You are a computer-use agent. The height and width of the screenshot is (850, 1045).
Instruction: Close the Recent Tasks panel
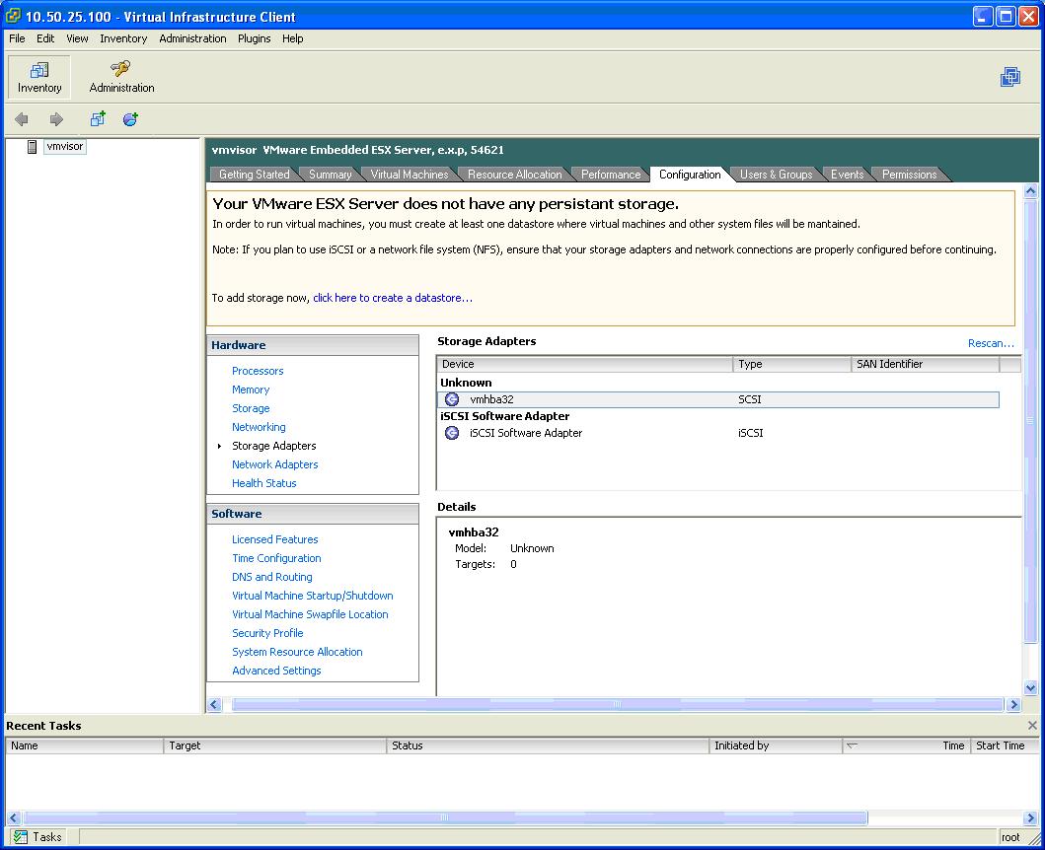point(1032,726)
